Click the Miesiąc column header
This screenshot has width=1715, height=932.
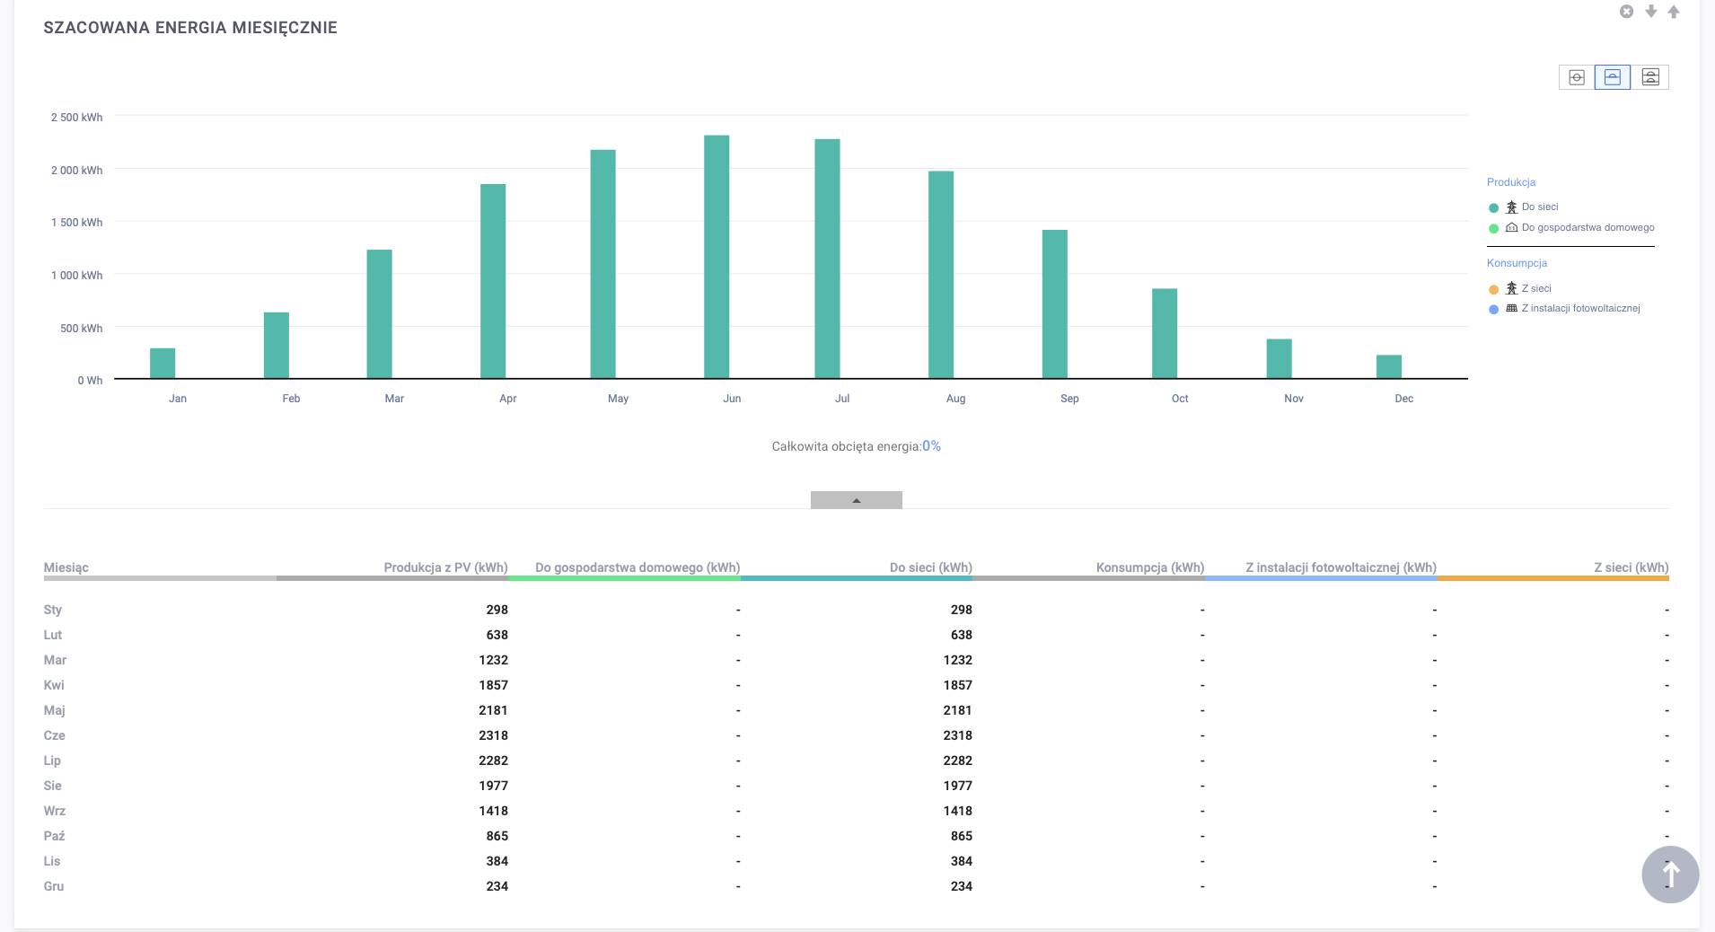click(66, 567)
